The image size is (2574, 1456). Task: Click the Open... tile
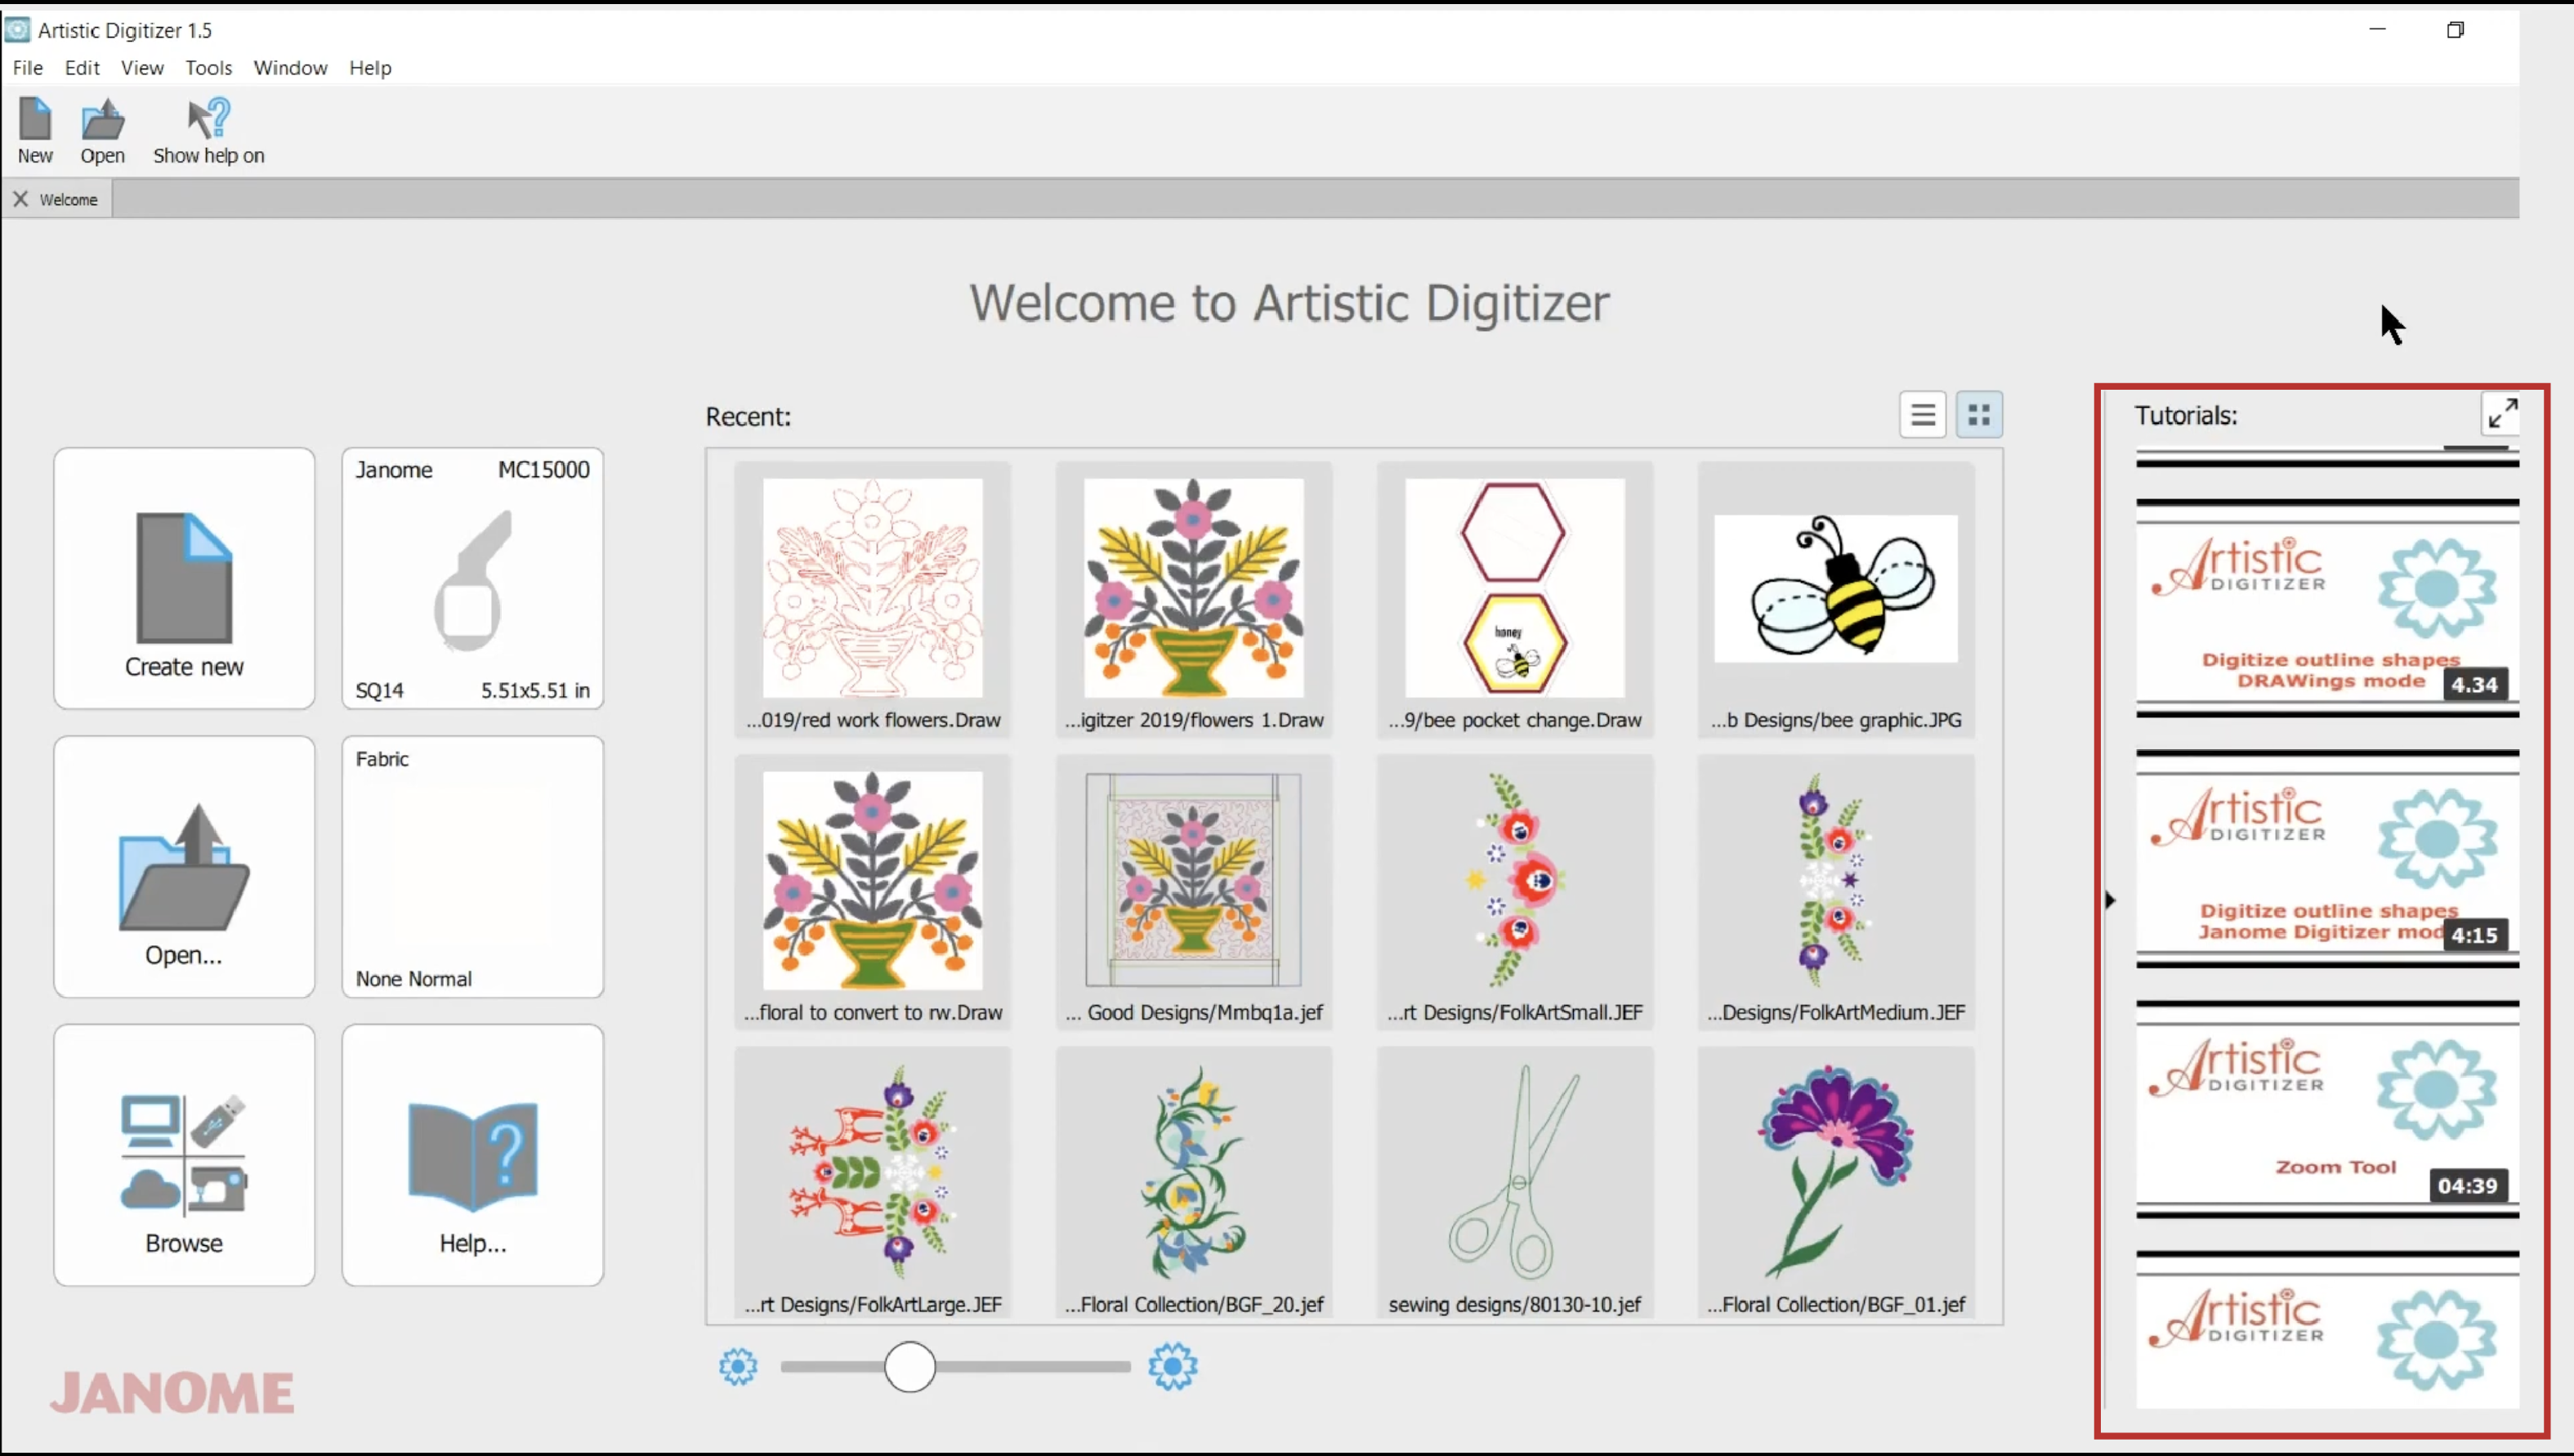click(184, 867)
